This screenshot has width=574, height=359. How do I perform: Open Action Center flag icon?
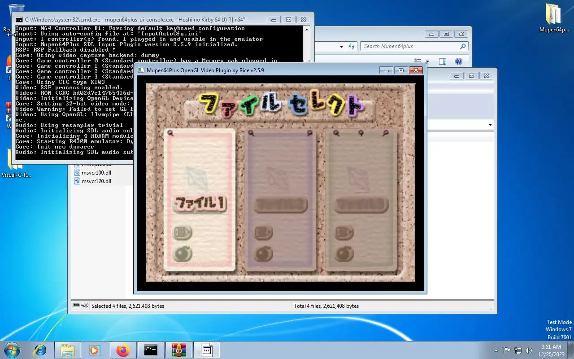coord(507,350)
